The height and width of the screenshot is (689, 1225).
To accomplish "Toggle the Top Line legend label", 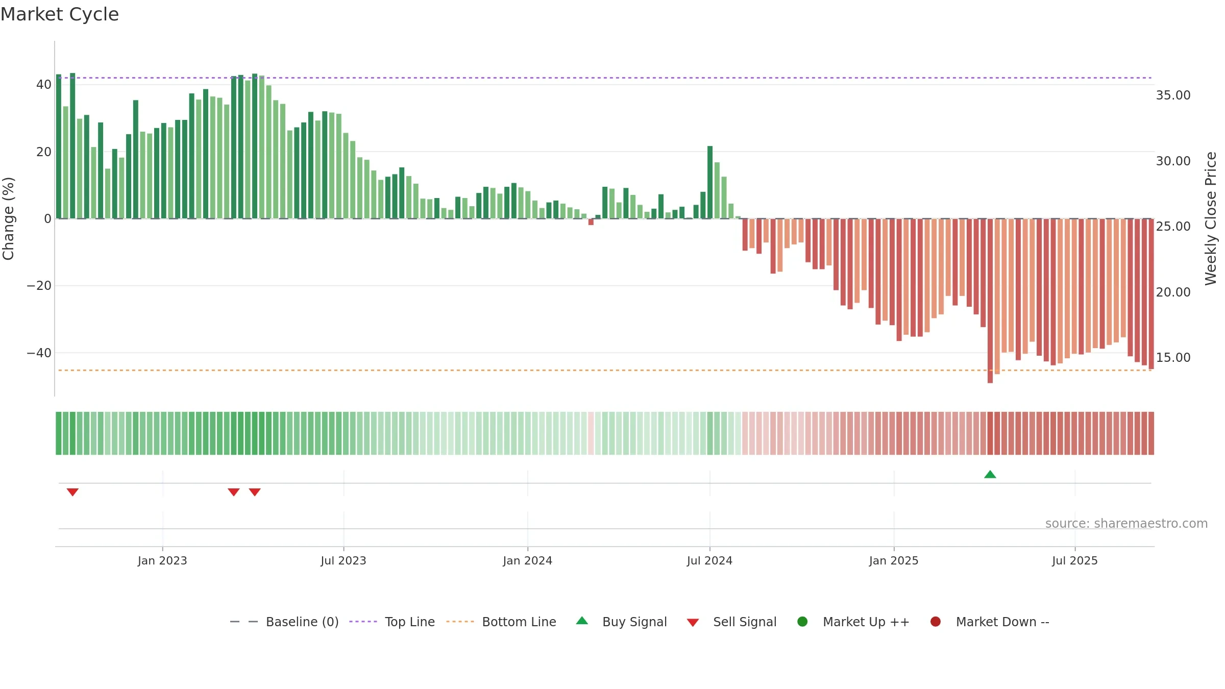I will click(x=410, y=622).
